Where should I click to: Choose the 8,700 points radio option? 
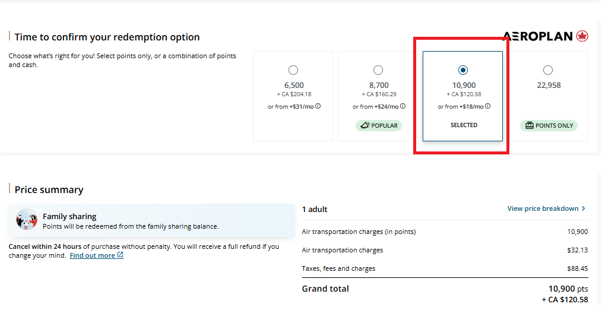[378, 70]
